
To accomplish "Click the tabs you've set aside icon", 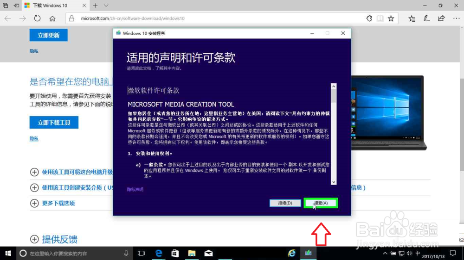I will tap(5, 6).
